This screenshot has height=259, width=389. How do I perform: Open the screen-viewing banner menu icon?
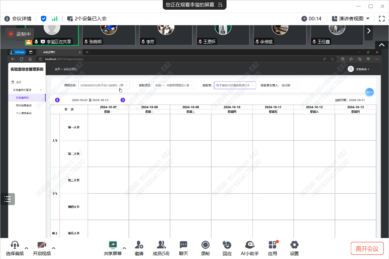tap(220, 5)
